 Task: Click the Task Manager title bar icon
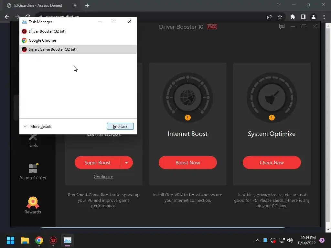25,22
